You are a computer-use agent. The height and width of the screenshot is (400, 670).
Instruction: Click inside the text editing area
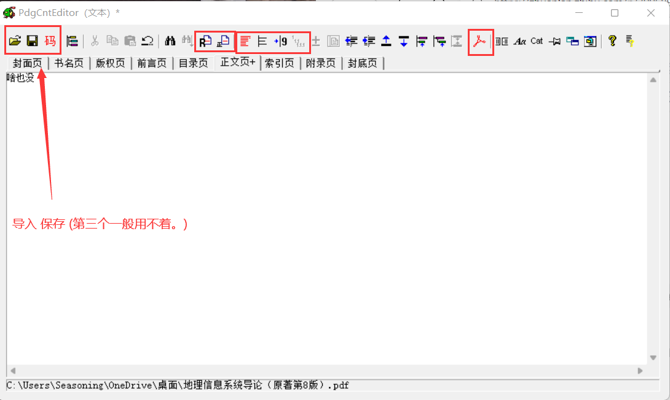[307, 215]
